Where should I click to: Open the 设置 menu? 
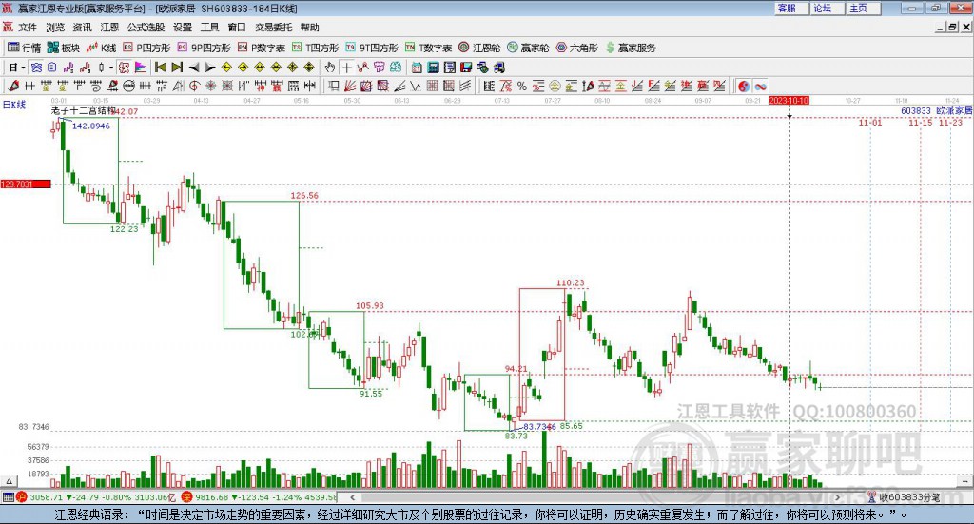[x=183, y=28]
